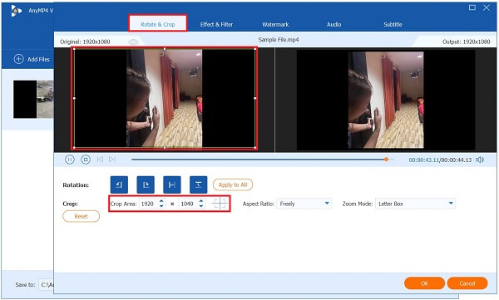Click the output preview video
This screenshot has height=300, width=499.
coord(386,100)
